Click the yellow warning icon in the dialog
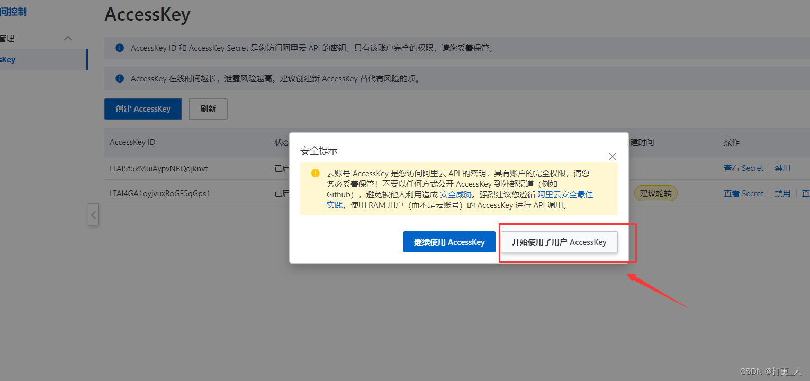This screenshot has height=381, width=810. (x=316, y=173)
